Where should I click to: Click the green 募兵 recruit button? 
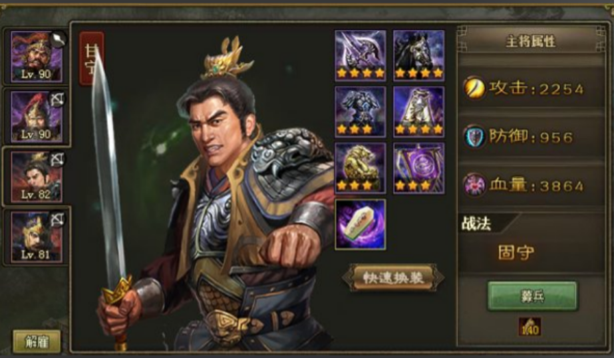(532, 296)
